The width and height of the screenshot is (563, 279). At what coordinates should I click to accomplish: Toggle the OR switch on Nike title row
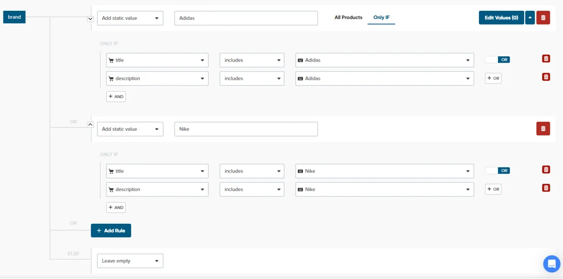point(497,171)
